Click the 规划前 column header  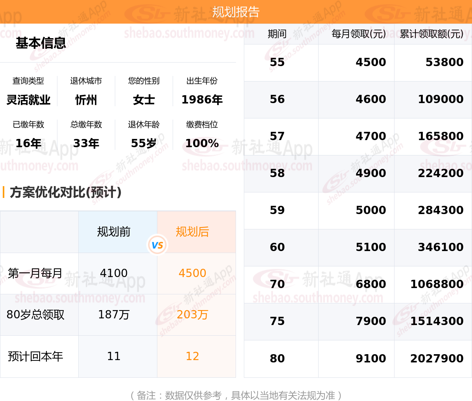[114, 232]
